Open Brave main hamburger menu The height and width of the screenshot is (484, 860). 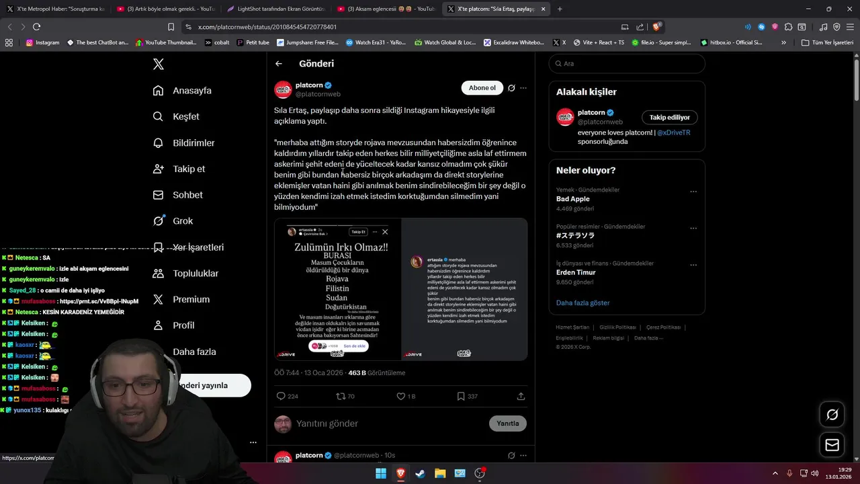(850, 27)
